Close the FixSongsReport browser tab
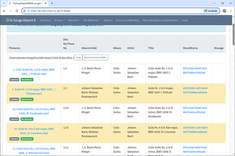The image size is (235, 156). [46, 3]
